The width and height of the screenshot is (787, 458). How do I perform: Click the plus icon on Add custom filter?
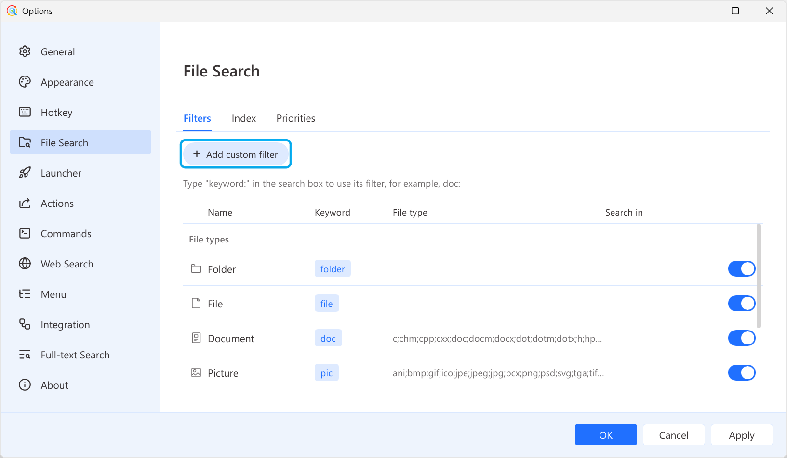tap(197, 154)
